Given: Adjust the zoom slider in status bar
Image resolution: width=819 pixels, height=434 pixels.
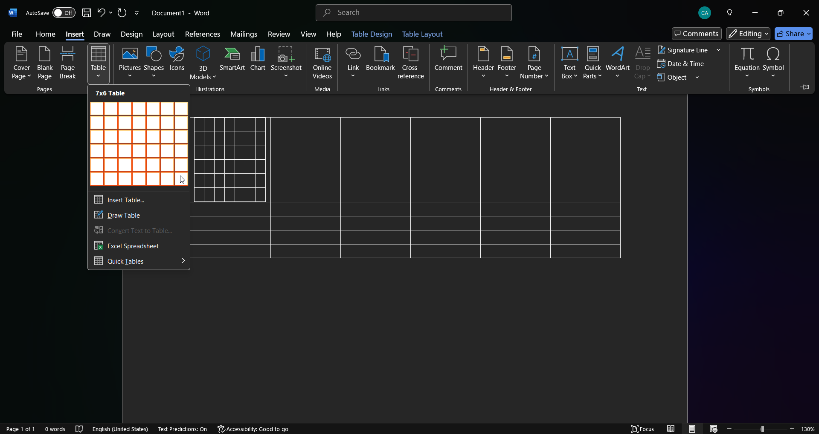Looking at the screenshot, I should [762, 429].
